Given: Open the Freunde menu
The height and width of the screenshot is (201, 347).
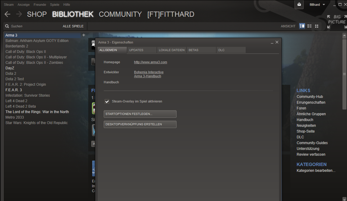Looking at the screenshot, I should tap(40, 5).
